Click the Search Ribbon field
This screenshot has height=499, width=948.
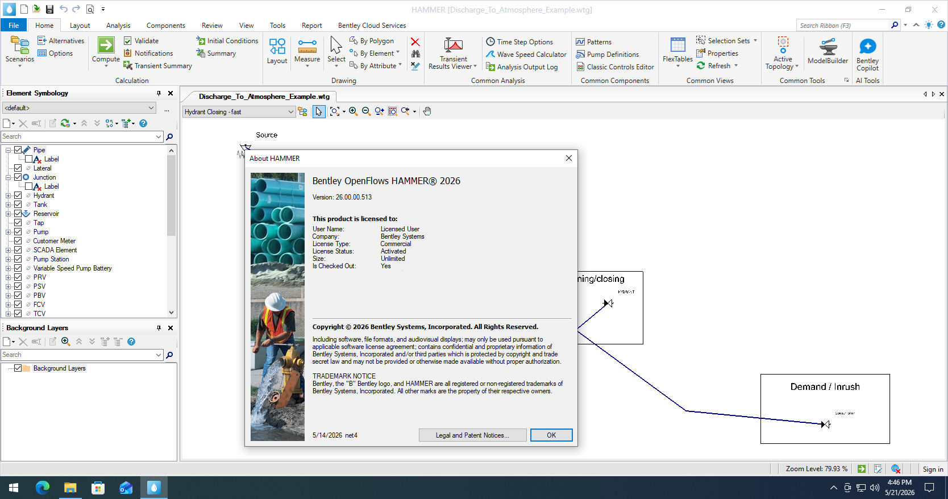842,25
